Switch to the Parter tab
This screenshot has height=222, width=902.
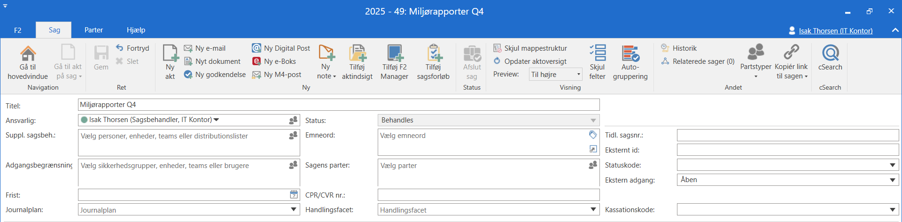click(93, 30)
